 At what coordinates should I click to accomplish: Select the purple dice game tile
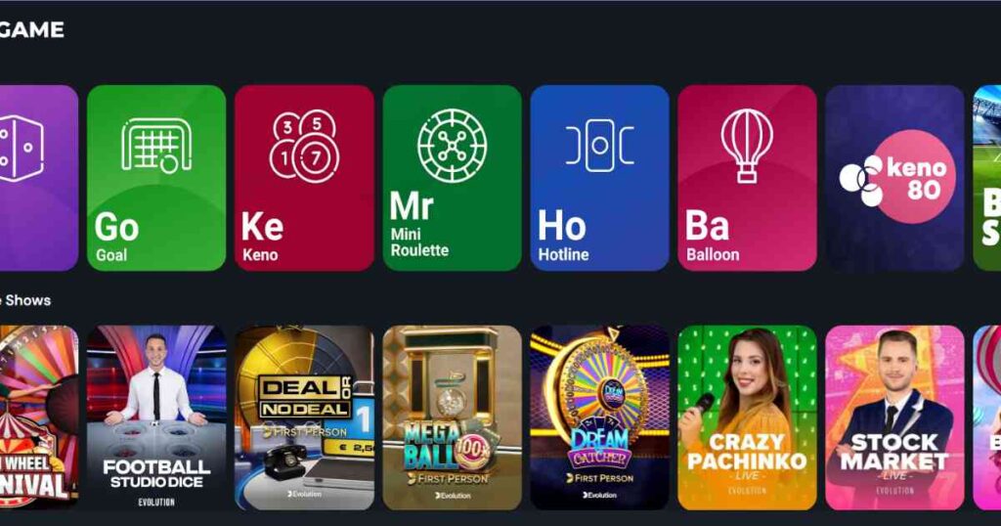[38, 178]
